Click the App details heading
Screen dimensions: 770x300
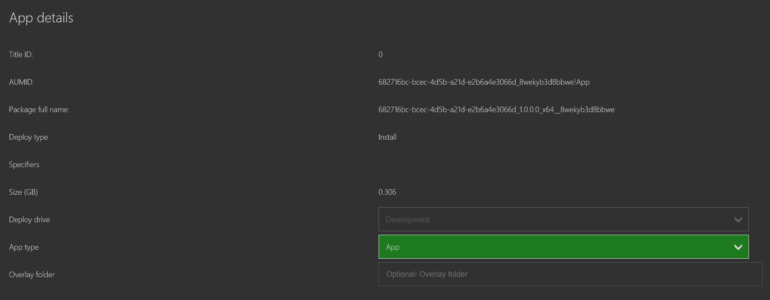(41, 18)
